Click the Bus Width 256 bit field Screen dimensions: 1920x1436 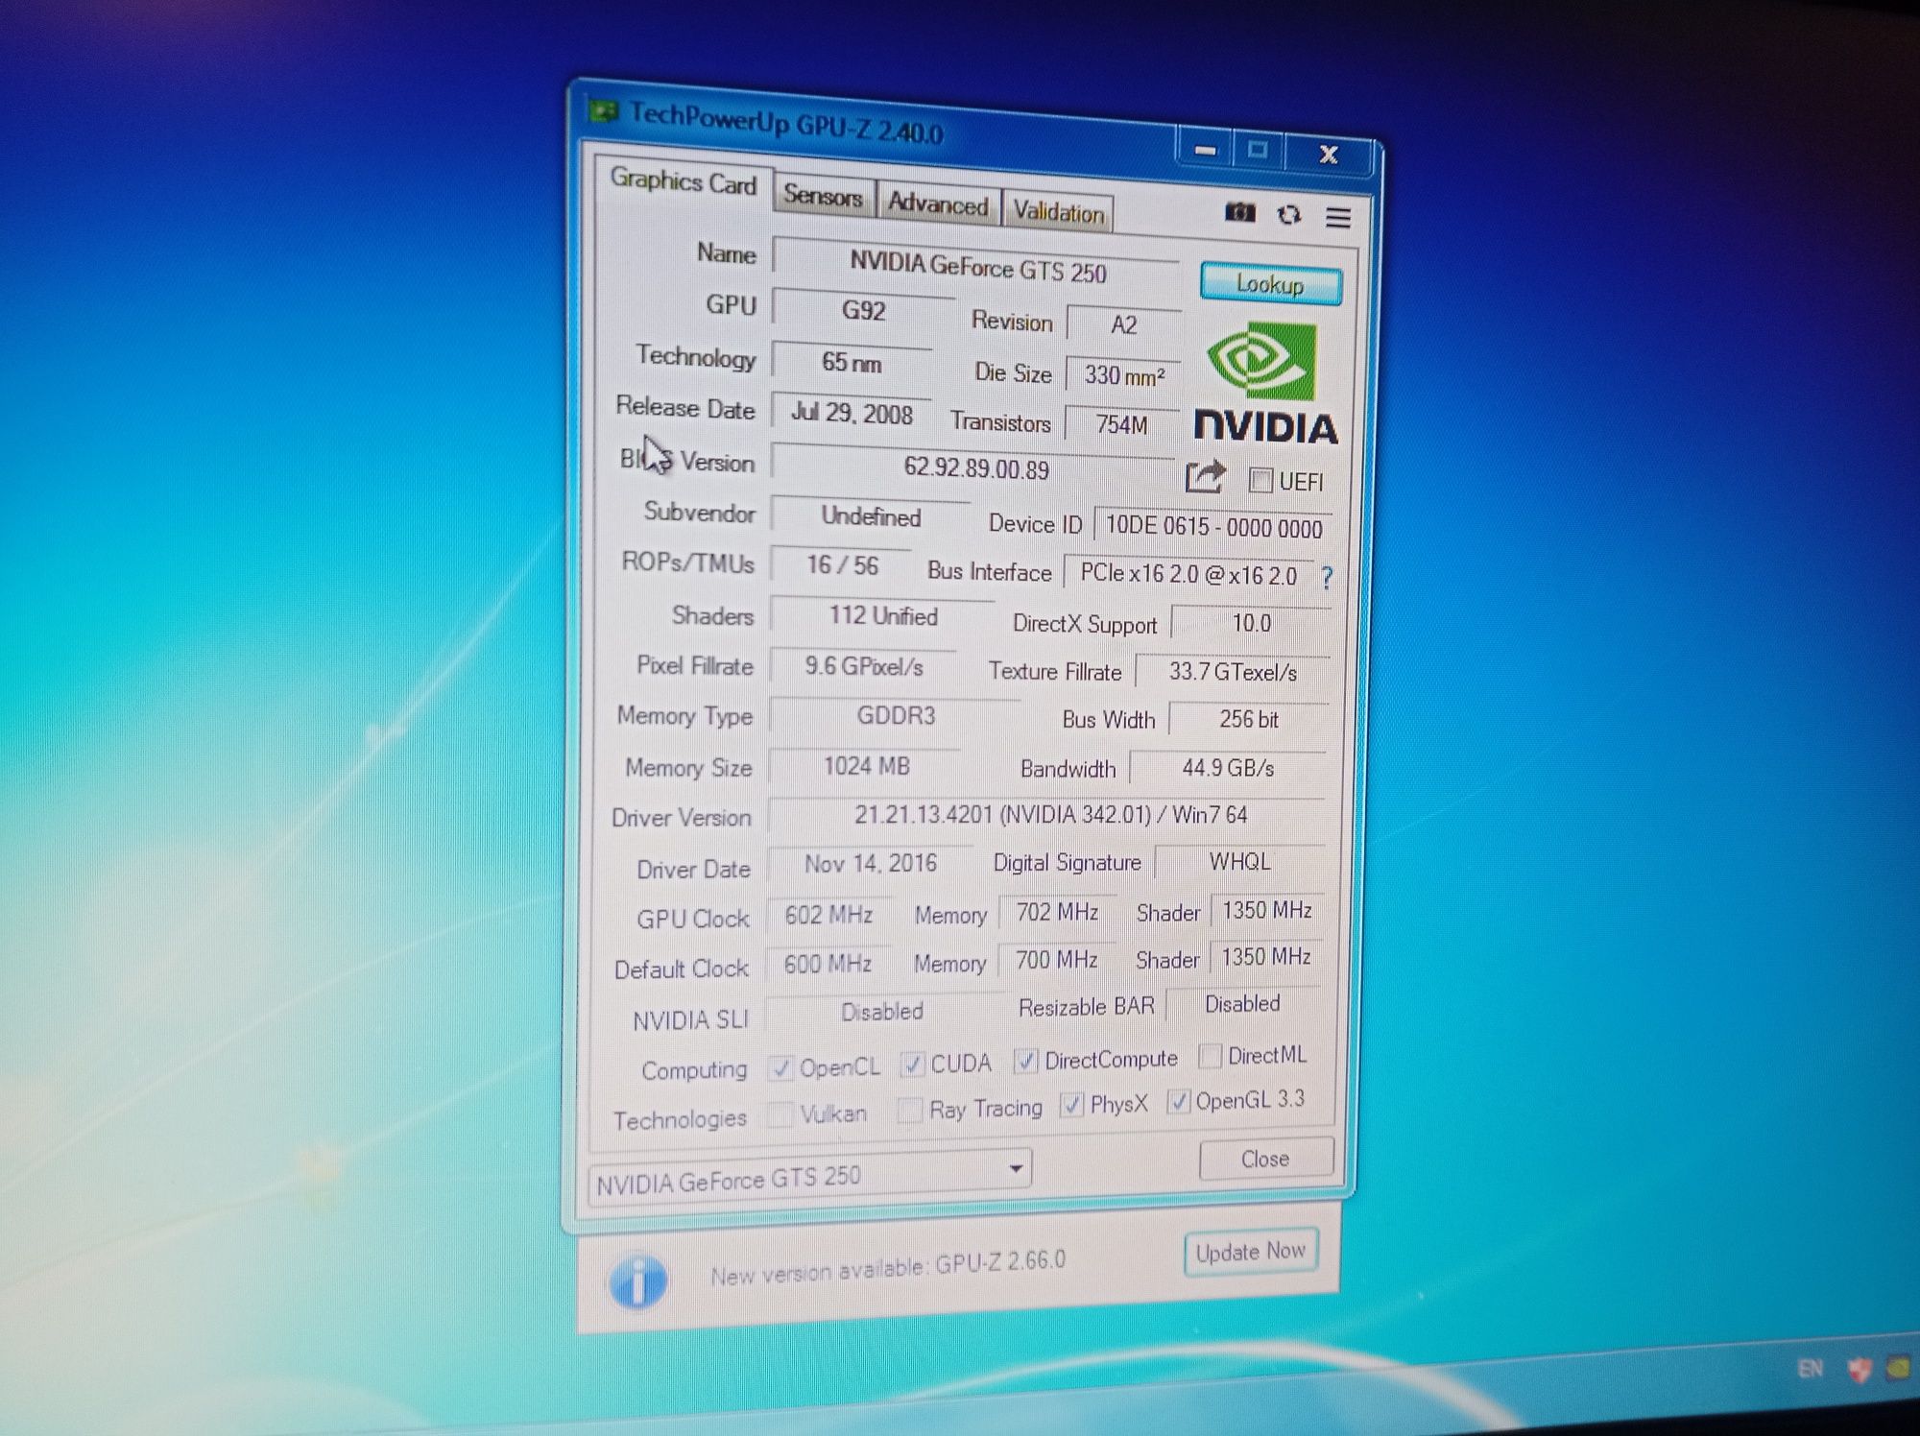coord(1248,719)
